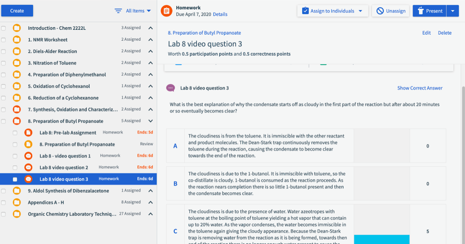Select 7. Synthesis, Oxidation and Characteriz… row
This screenshot has width=465, height=244.
tap(78, 109)
